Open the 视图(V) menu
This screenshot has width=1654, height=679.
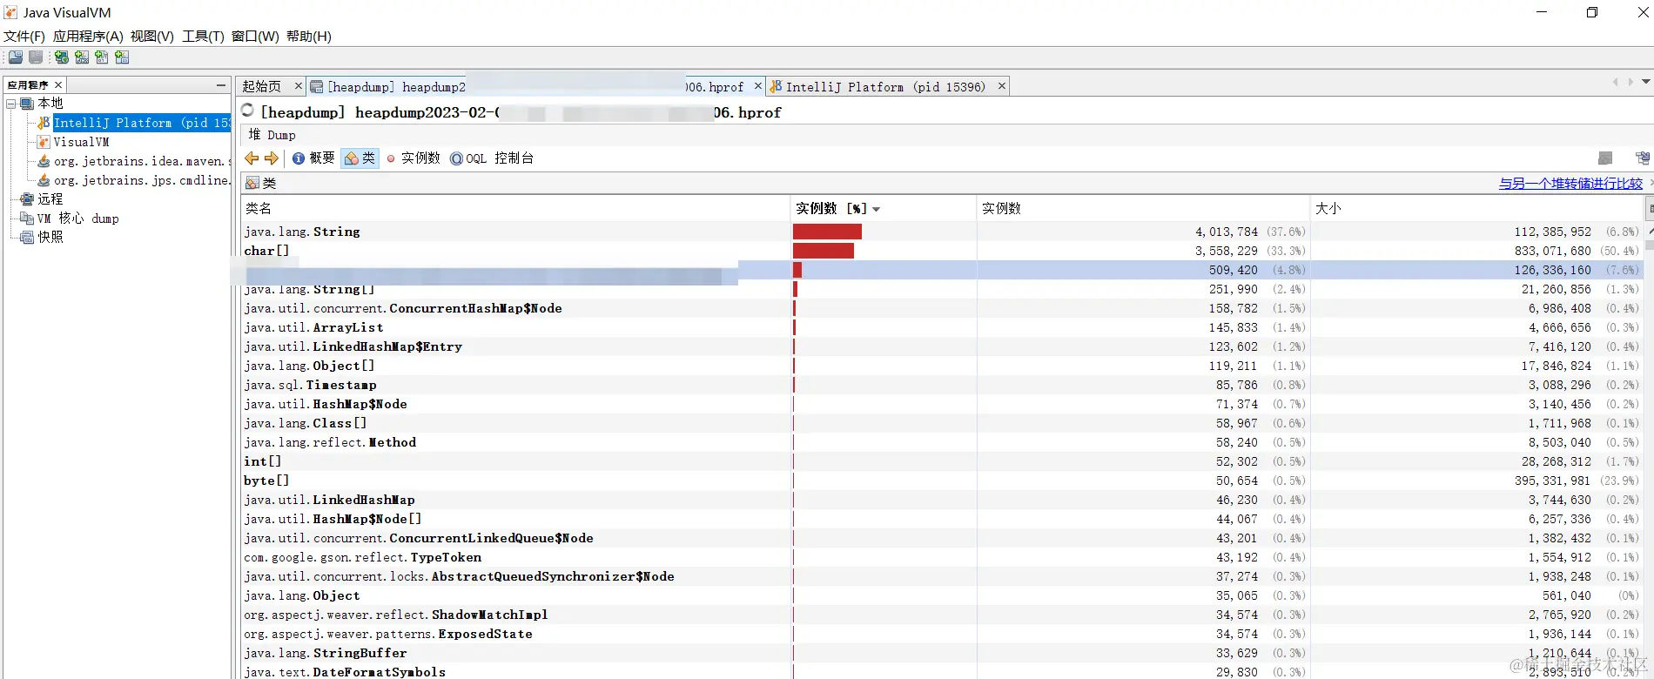point(152,37)
